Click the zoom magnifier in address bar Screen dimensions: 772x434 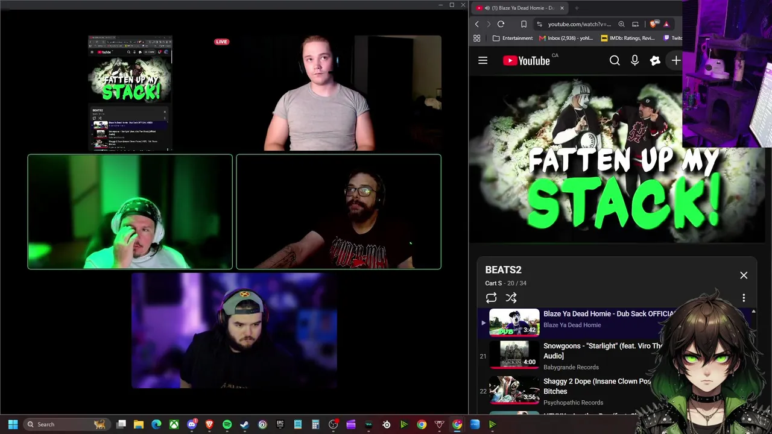click(x=621, y=24)
